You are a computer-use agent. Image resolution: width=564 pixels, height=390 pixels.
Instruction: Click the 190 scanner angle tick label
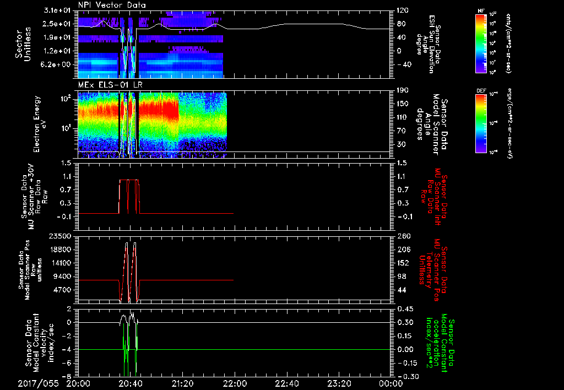[x=403, y=90]
